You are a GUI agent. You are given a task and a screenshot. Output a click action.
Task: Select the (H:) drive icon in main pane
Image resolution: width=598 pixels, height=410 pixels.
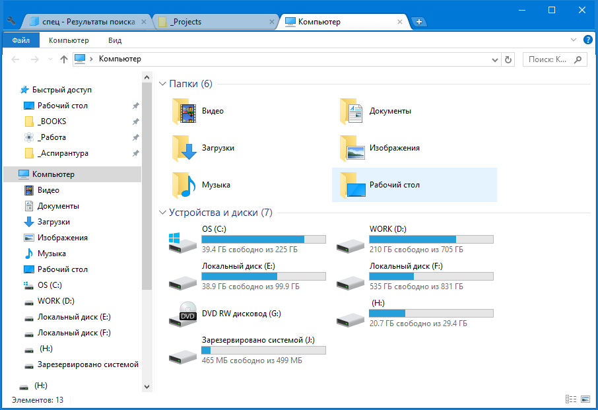(x=350, y=319)
